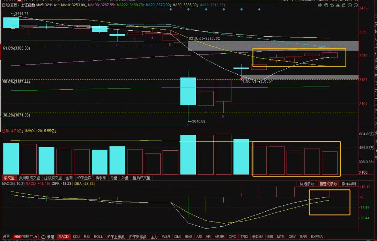
Task: Click the X100 volume scale label
Action: pos(363,172)
